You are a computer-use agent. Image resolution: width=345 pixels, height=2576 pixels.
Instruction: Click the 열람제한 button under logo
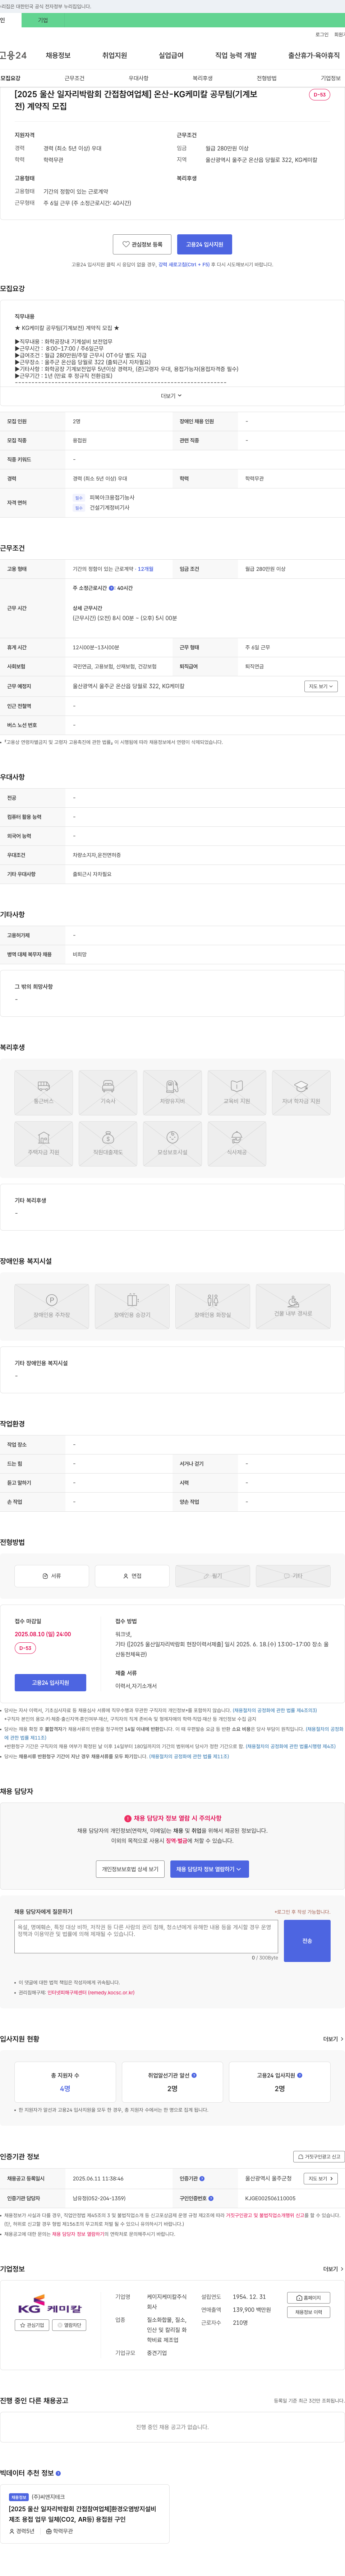pyautogui.click(x=69, y=2325)
